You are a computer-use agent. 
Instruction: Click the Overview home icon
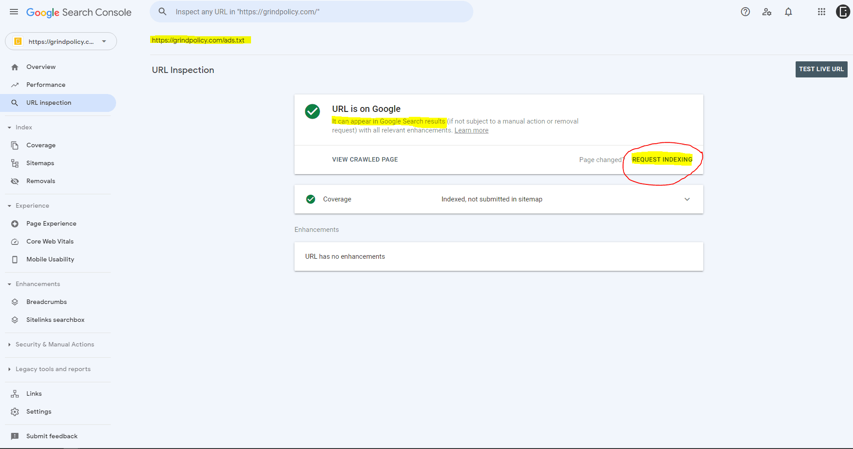15,67
